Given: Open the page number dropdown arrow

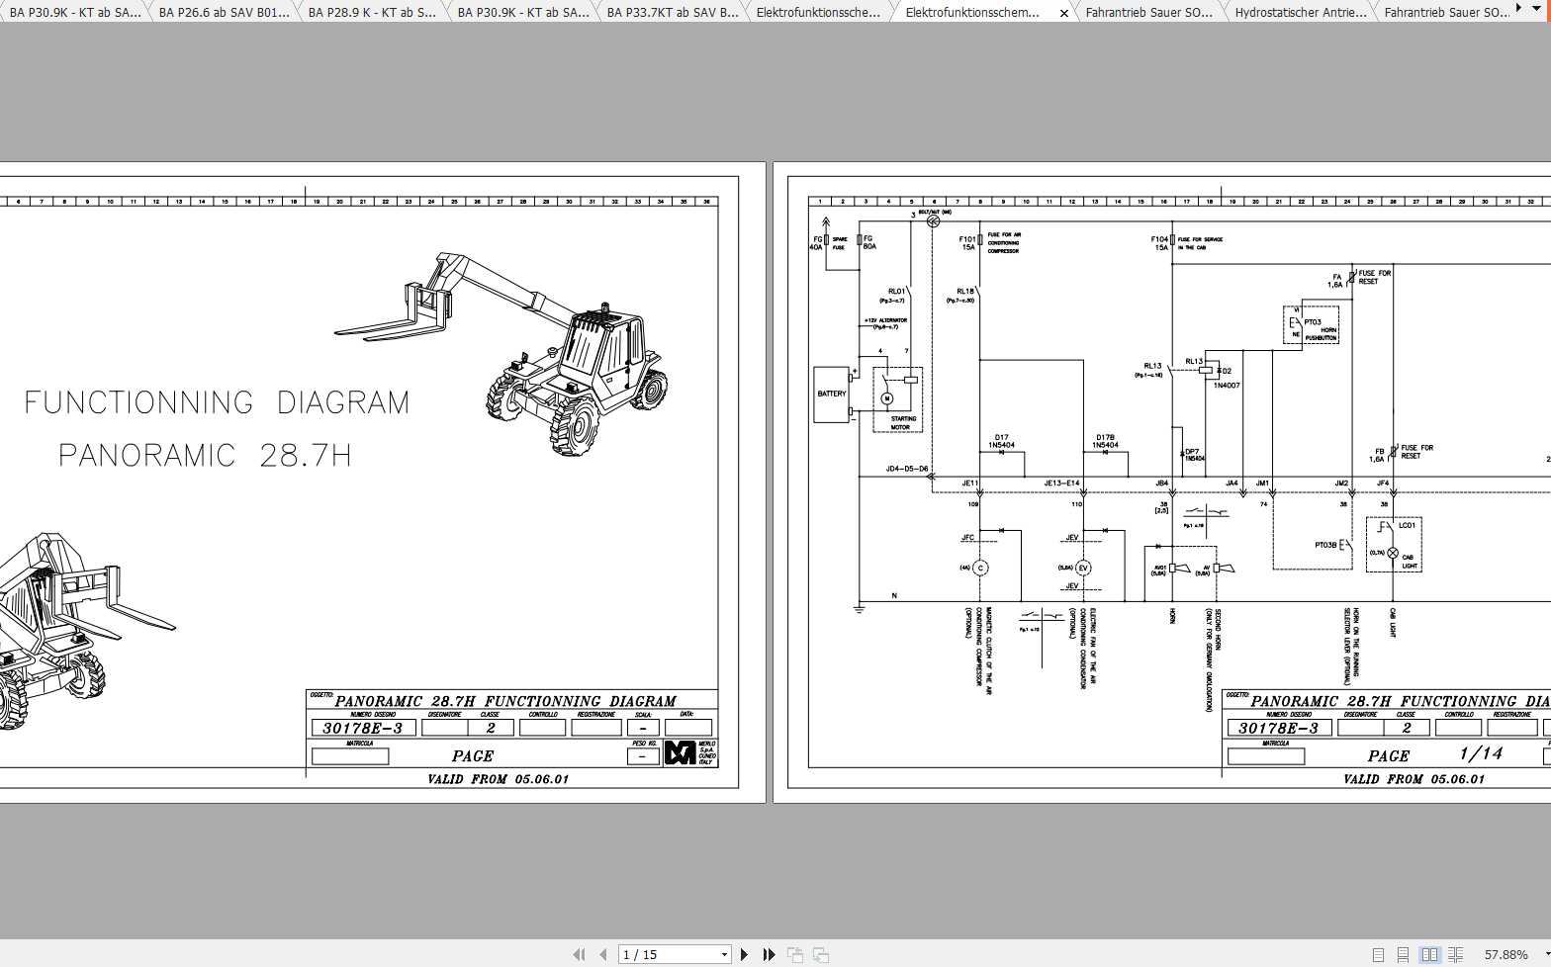Looking at the screenshot, I should click(724, 954).
